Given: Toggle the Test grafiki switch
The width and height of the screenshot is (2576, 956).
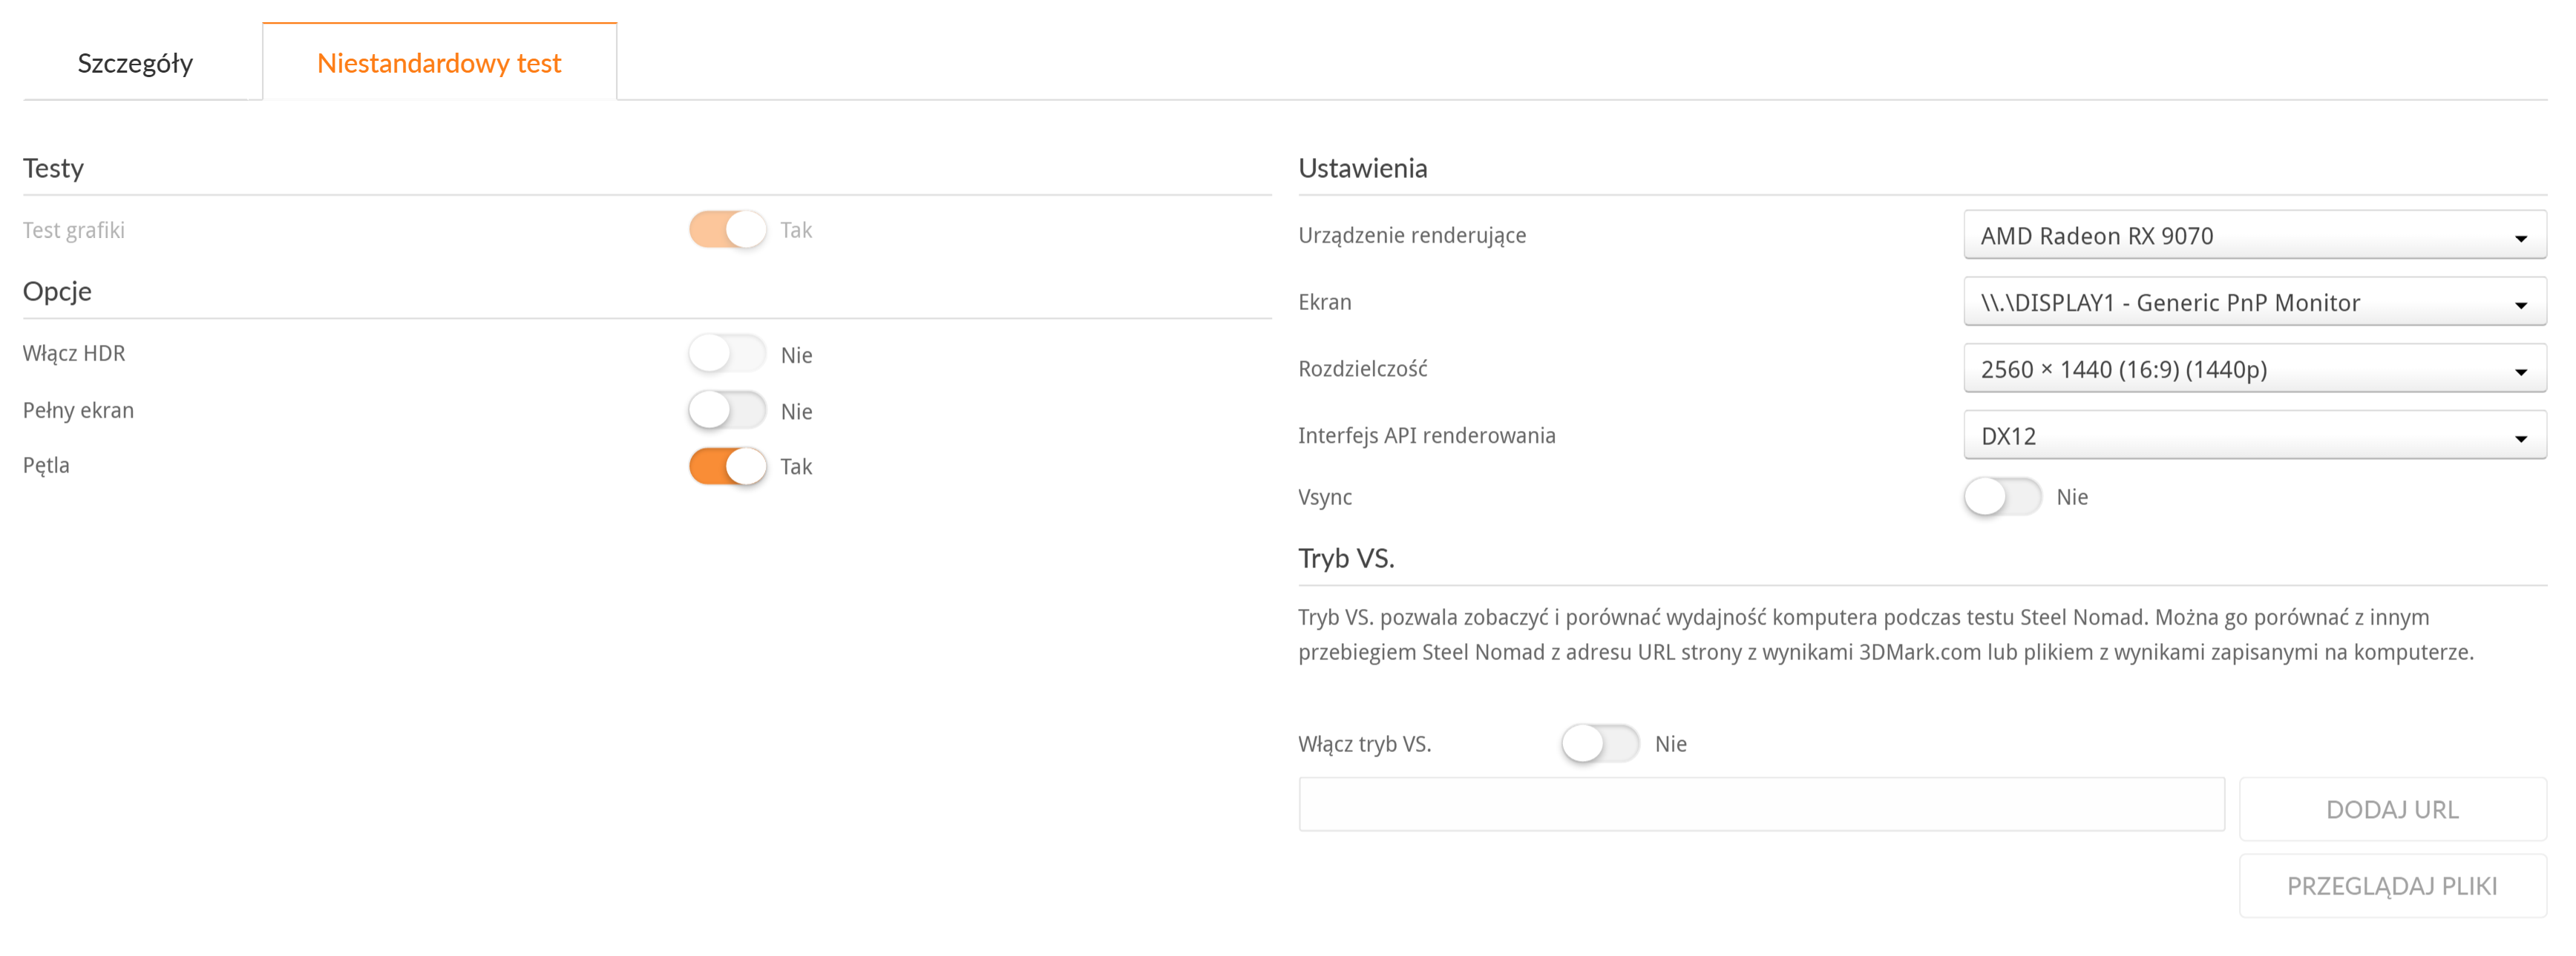Looking at the screenshot, I should click(x=727, y=230).
